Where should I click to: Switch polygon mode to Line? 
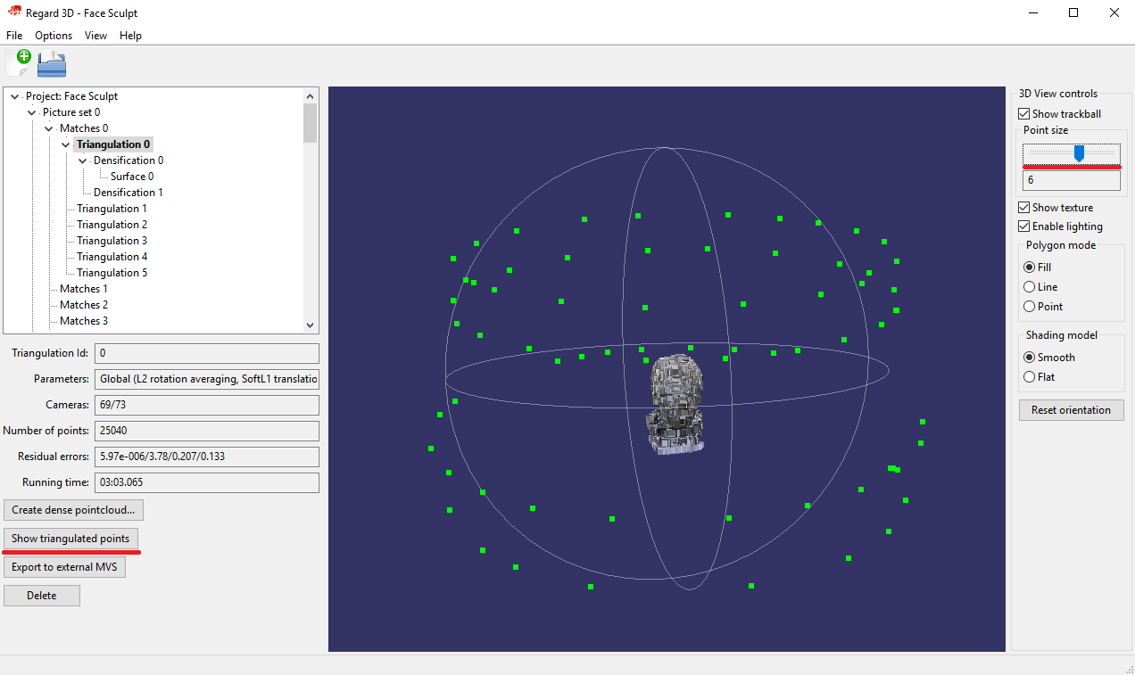click(x=1029, y=286)
